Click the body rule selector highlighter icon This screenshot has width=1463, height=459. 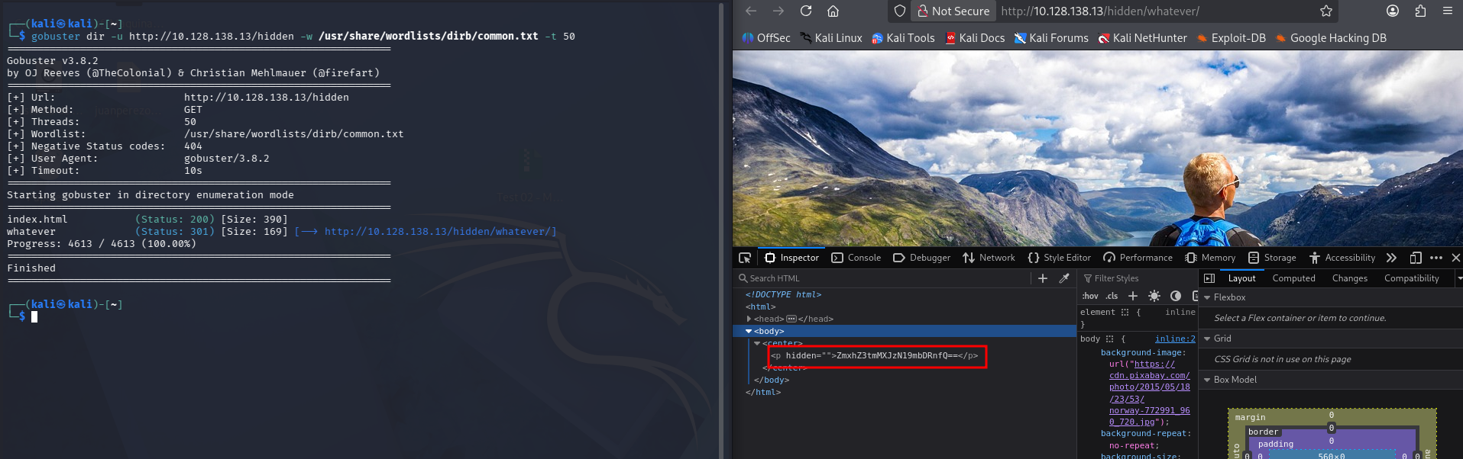[1109, 339]
